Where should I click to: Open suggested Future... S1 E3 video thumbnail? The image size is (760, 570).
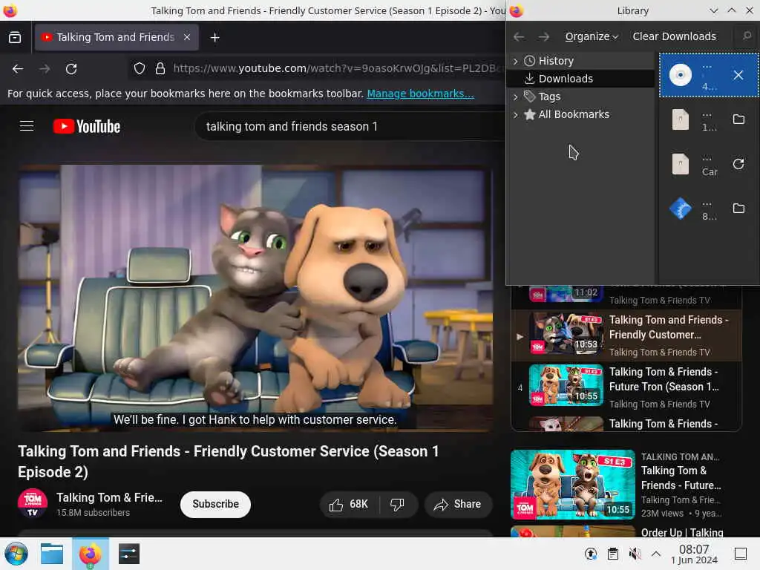[572, 485]
